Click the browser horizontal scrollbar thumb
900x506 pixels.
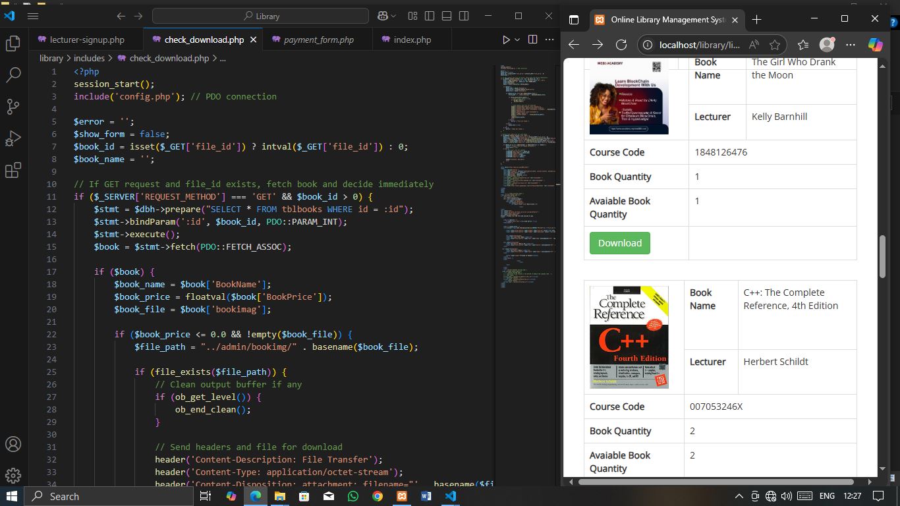[716, 482]
